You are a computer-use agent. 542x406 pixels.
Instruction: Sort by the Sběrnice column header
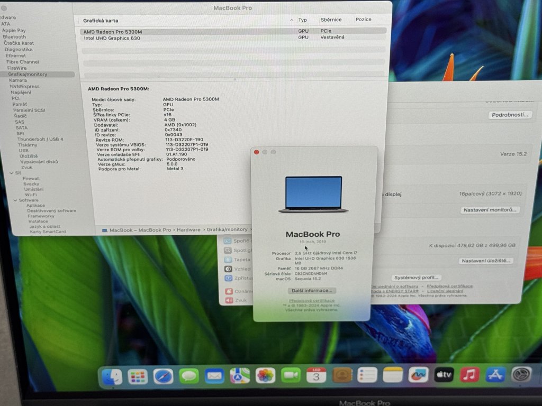point(331,20)
